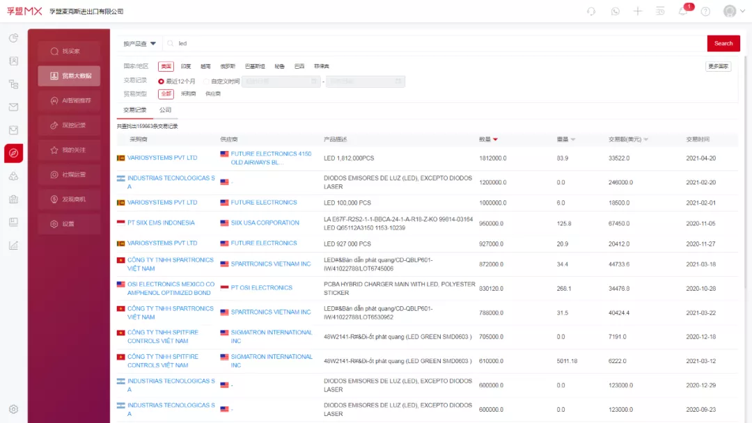Click the pie chart icon in left rail
752x423 pixels.
[x=13, y=38]
